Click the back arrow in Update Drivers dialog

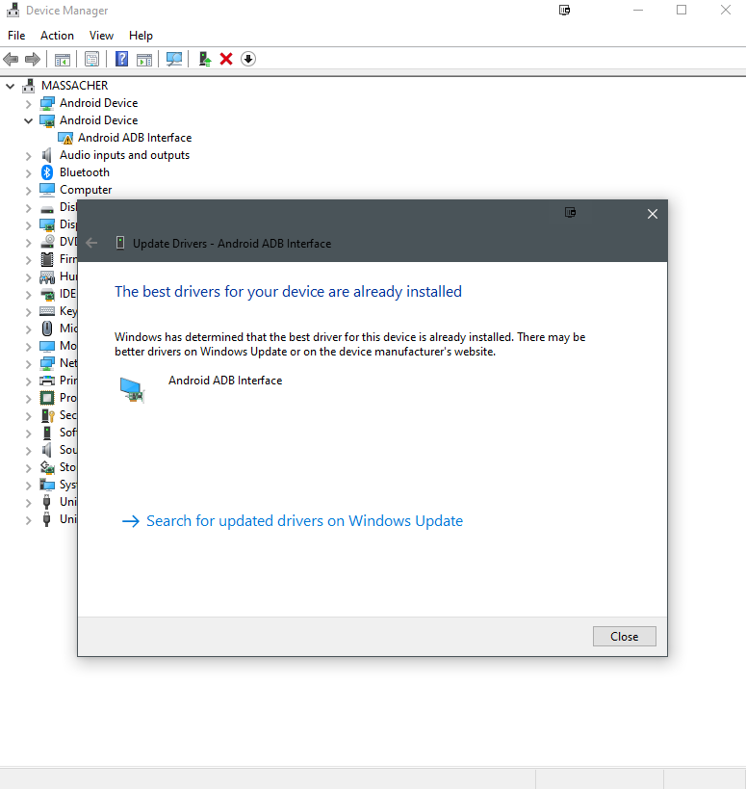pyautogui.click(x=91, y=243)
